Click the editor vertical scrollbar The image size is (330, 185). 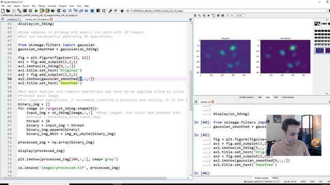pyautogui.click(x=191, y=90)
